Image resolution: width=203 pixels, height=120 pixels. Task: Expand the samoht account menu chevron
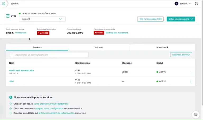190,4
